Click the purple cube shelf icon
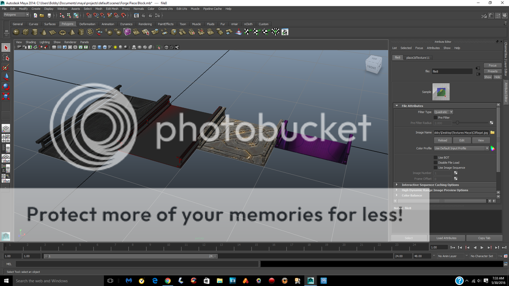 pos(127,32)
